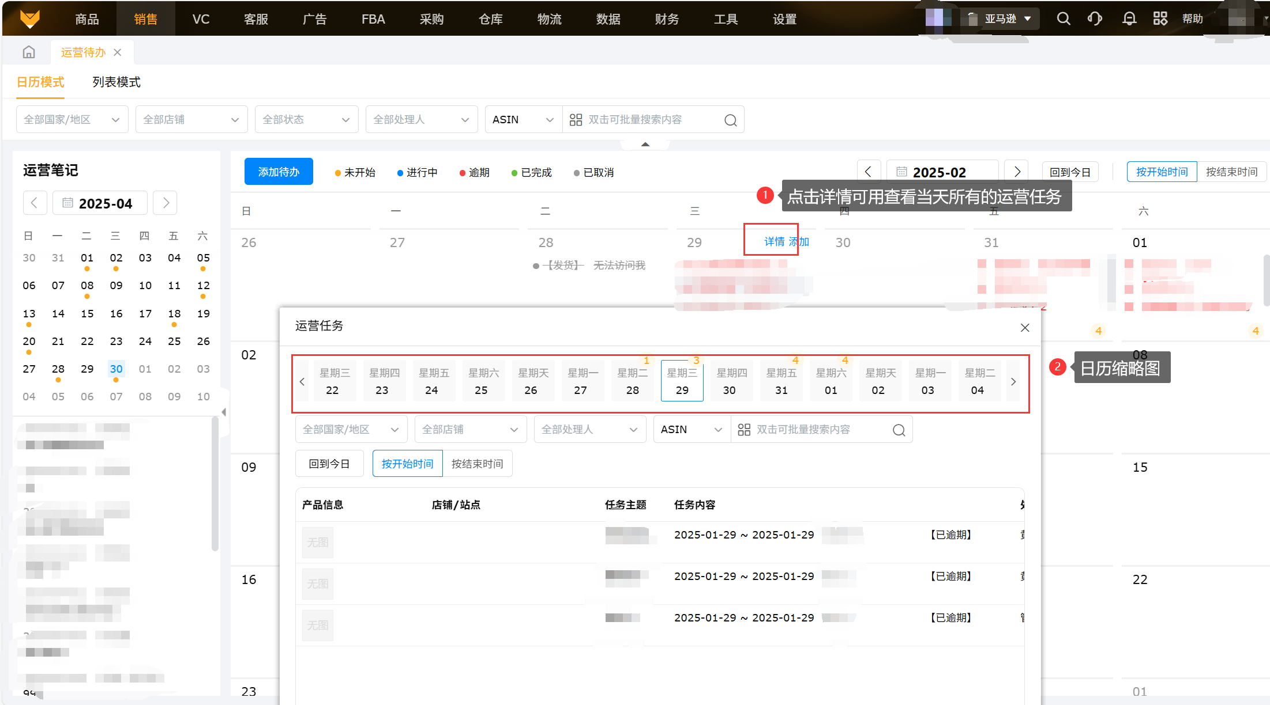Select 按结束时间 in the task dialog
This screenshot has width=1270, height=705.
pos(477,464)
